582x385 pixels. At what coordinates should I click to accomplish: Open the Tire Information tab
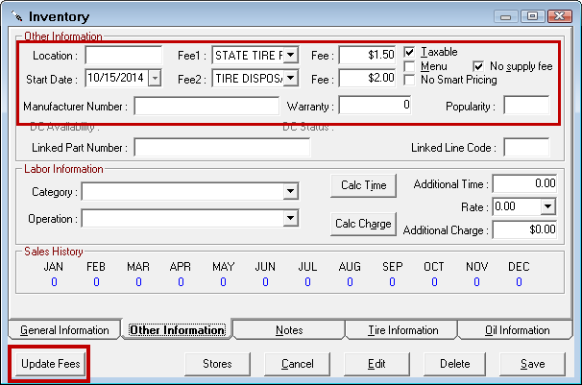pyautogui.click(x=402, y=330)
